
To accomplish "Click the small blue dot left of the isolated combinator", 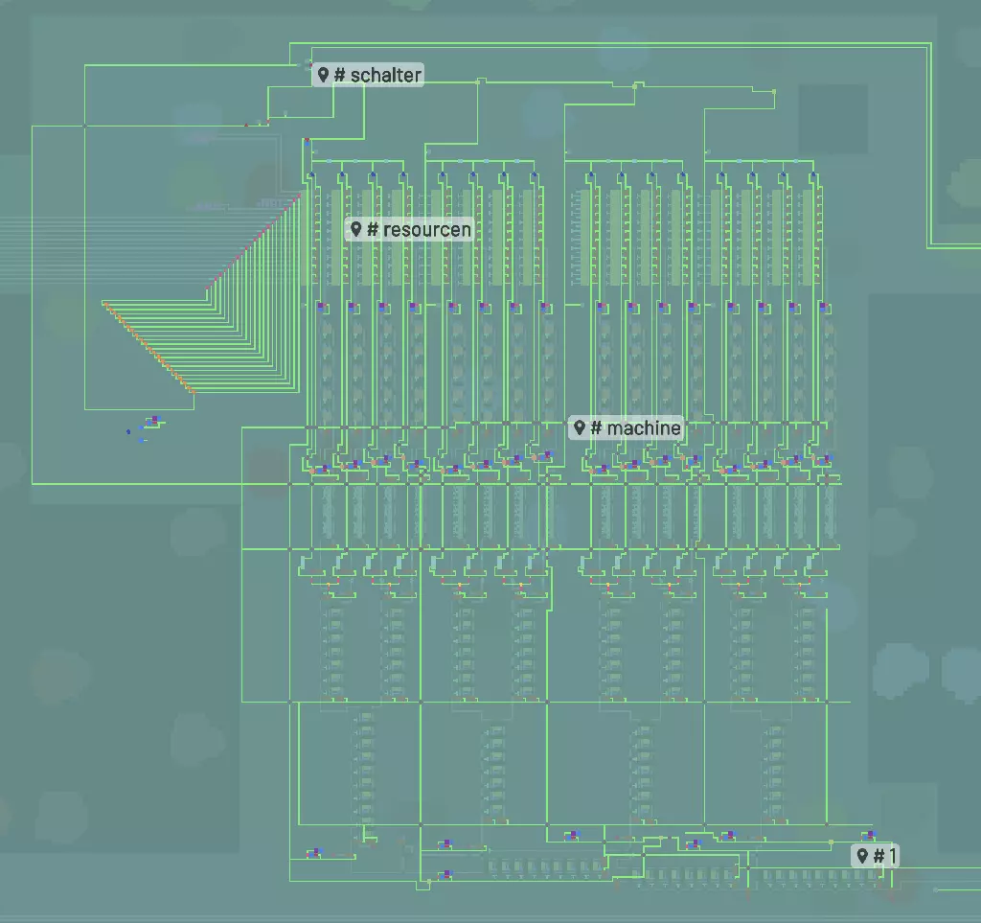I will point(127,431).
